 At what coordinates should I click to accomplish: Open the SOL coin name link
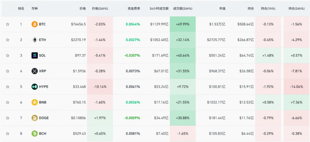click(x=42, y=56)
